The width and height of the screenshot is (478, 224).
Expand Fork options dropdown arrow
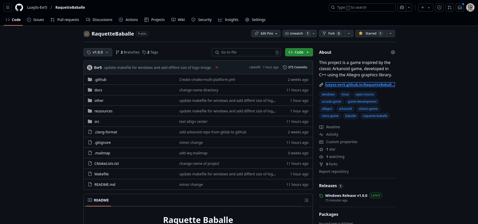(x=349, y=34)
